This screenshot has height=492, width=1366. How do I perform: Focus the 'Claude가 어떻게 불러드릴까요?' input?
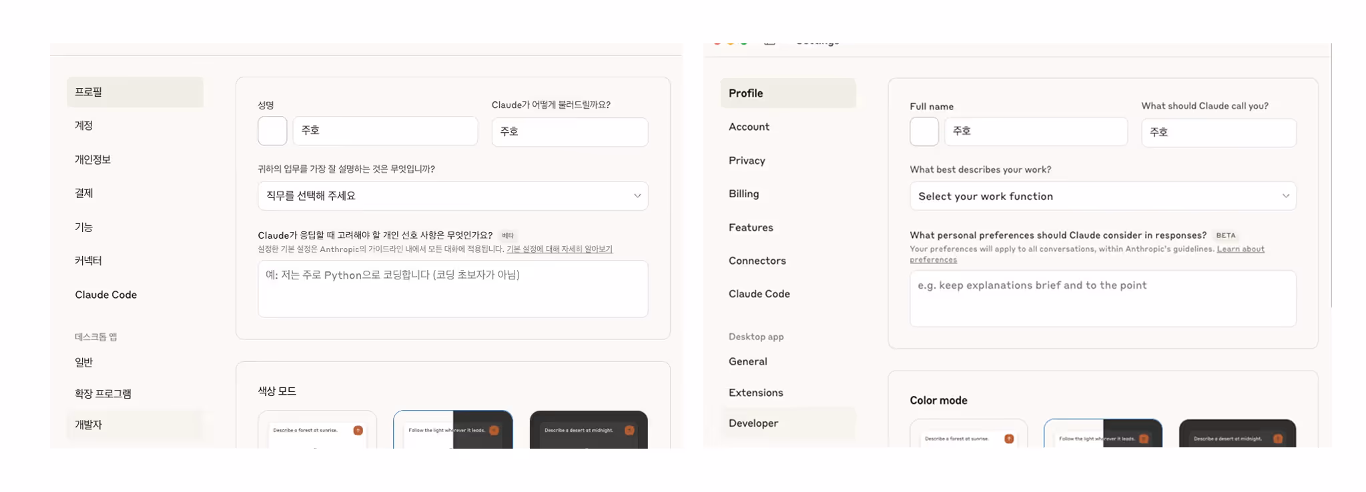pyautogui.click(x=570, y=132)
